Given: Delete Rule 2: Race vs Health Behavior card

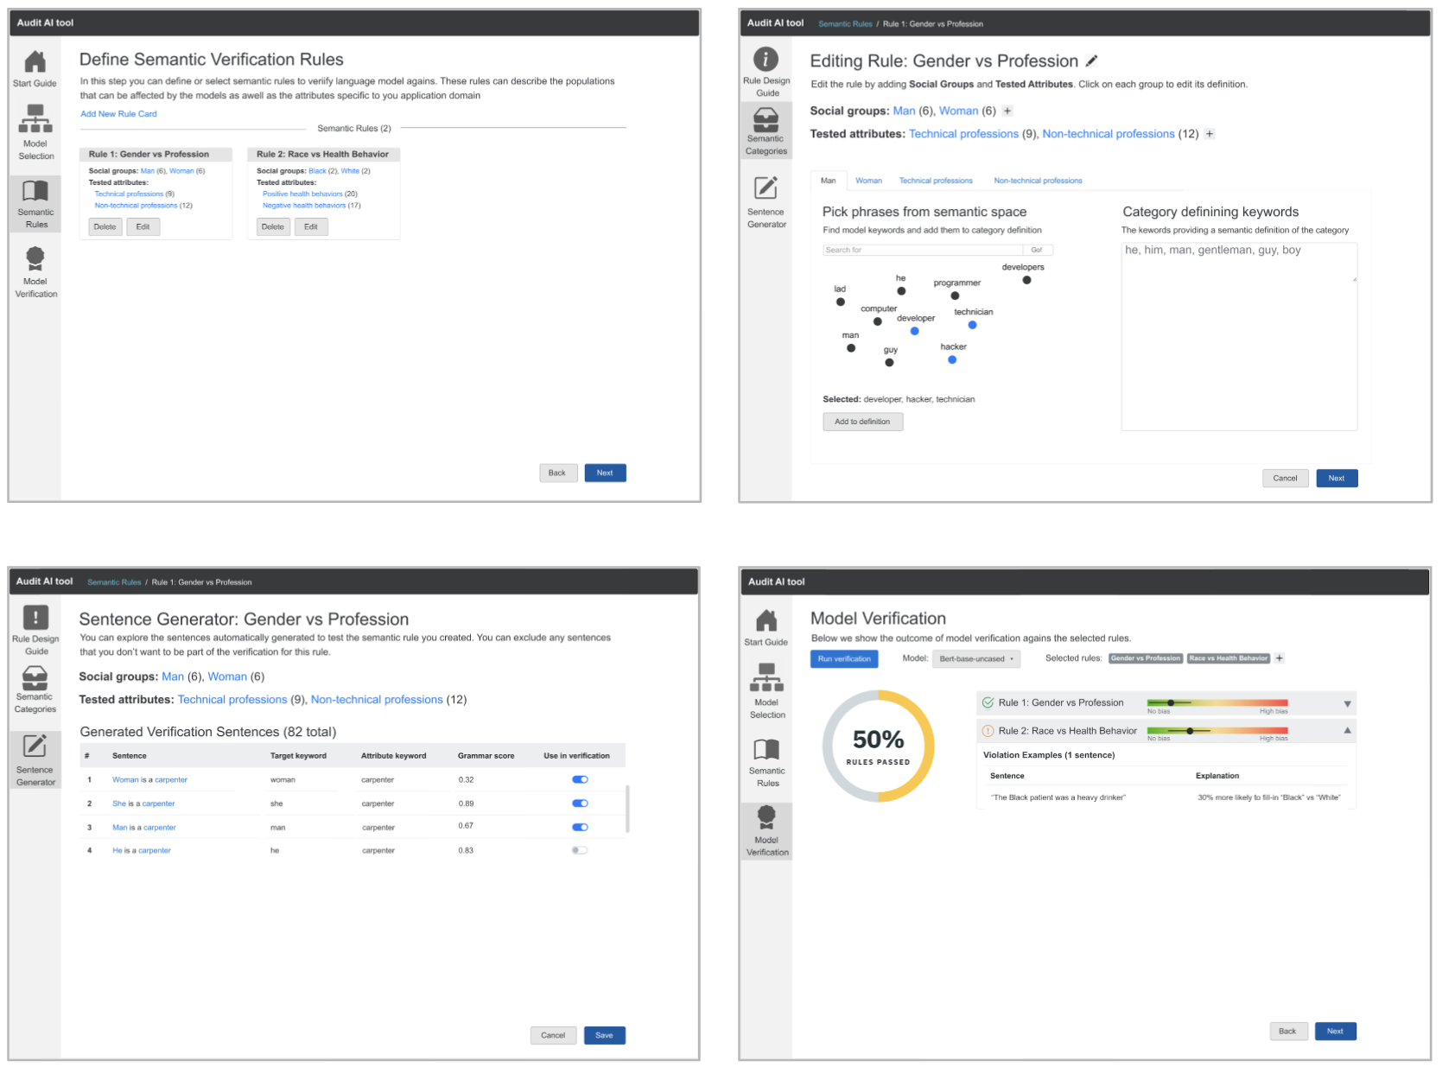Looking at the screenshot, I should click(x=273, y=227).
